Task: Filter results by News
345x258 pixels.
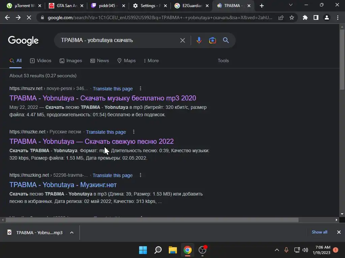Action: (100, 61)
